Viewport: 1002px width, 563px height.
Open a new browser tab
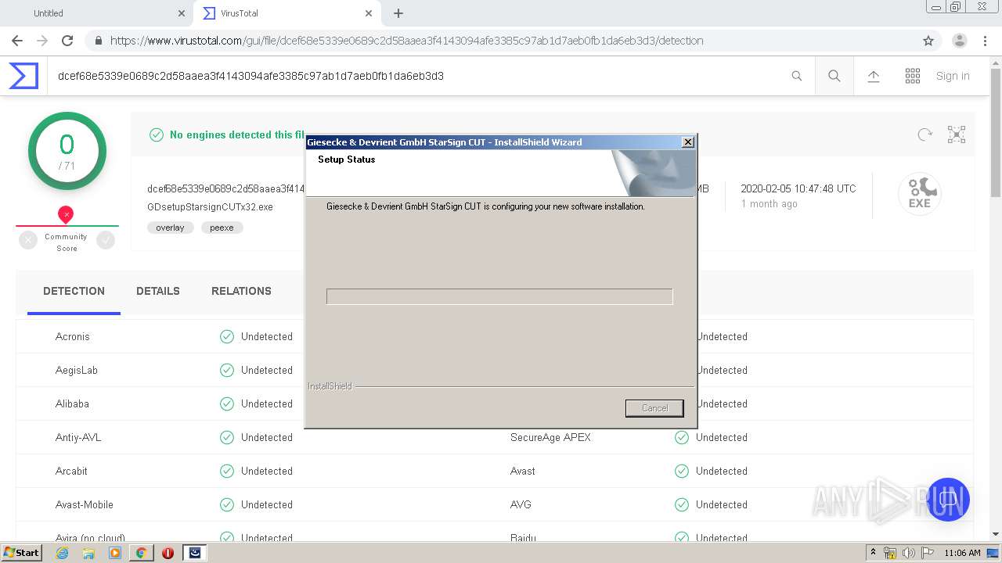pyautogui.click(x=398, y=13)
